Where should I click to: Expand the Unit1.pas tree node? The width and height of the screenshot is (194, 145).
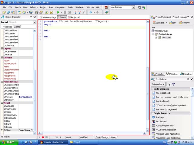[156, 37]
